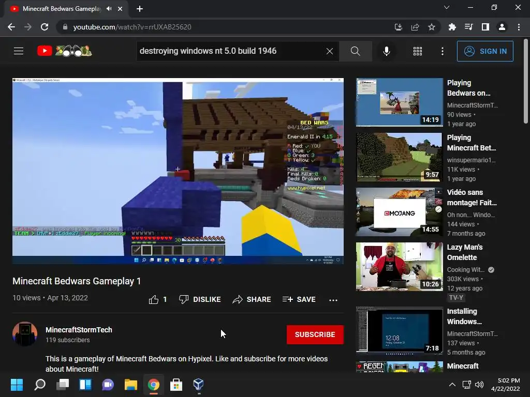Reload the YouTube page
The height and width of the screenshot is (397, 530).
45,27
